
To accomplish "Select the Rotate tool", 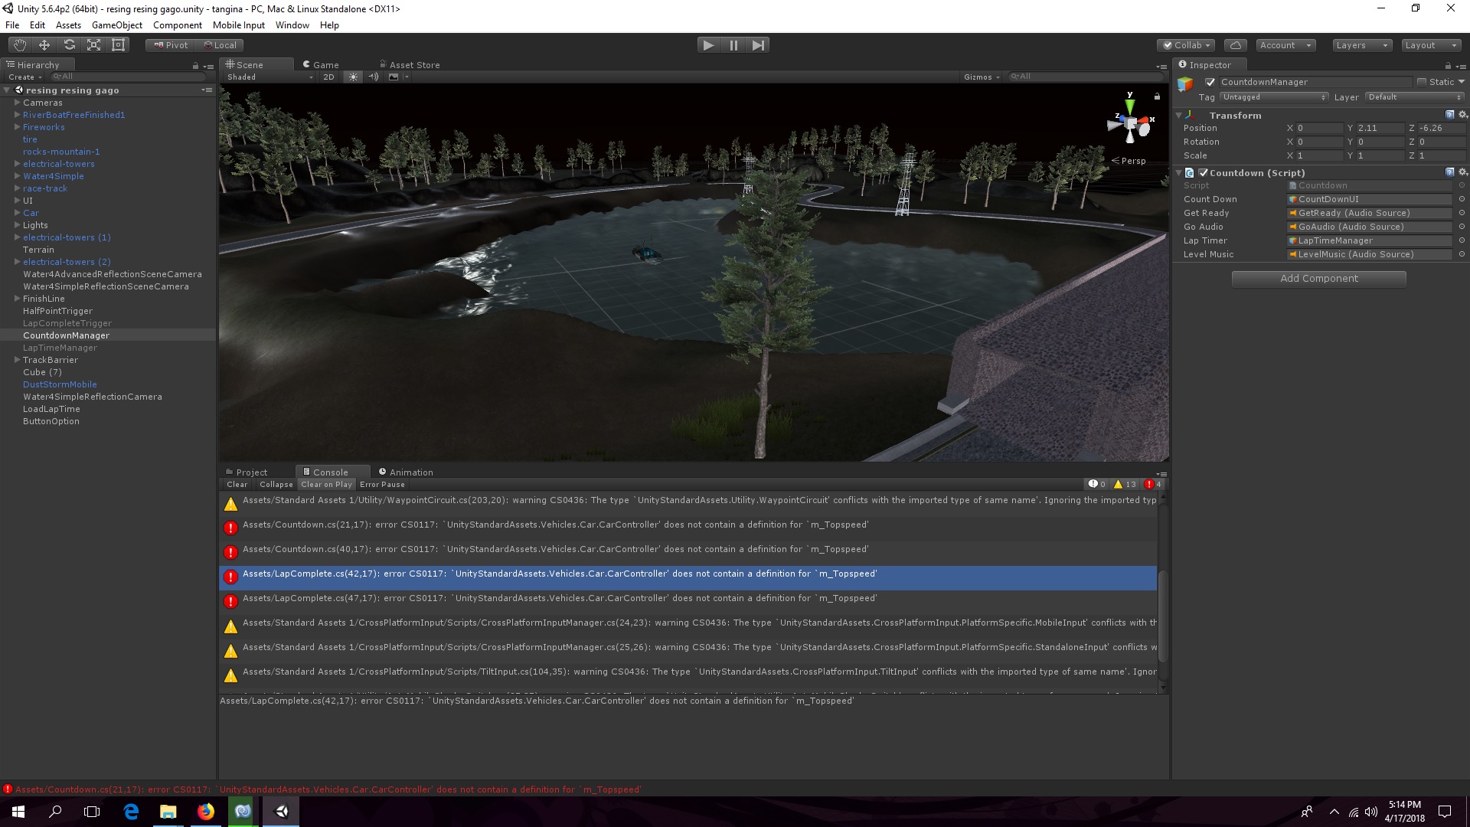I will [x=69, y=45].
